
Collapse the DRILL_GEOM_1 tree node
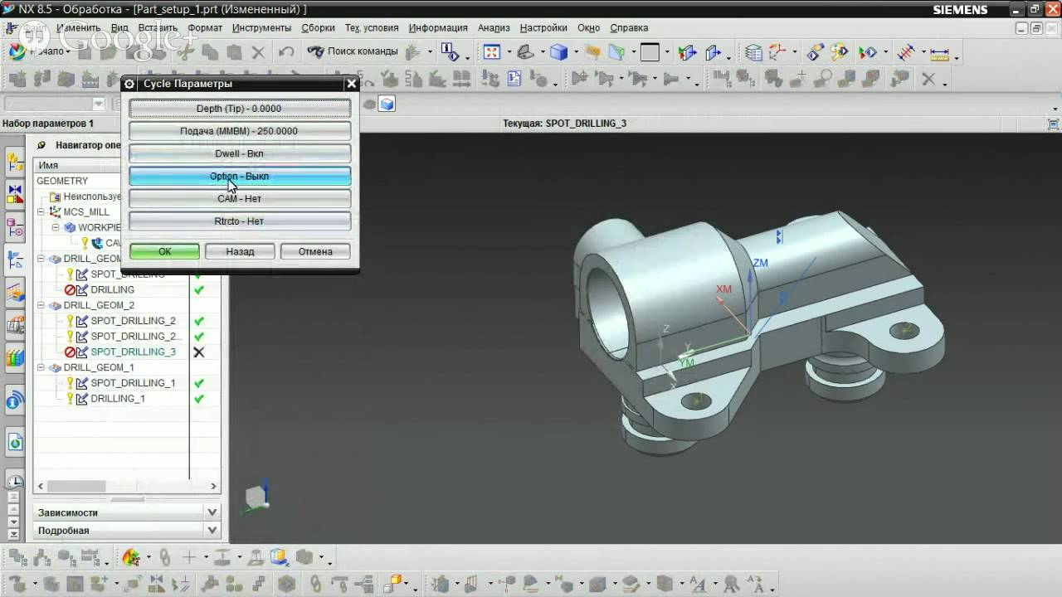click(x=41, y=367)
